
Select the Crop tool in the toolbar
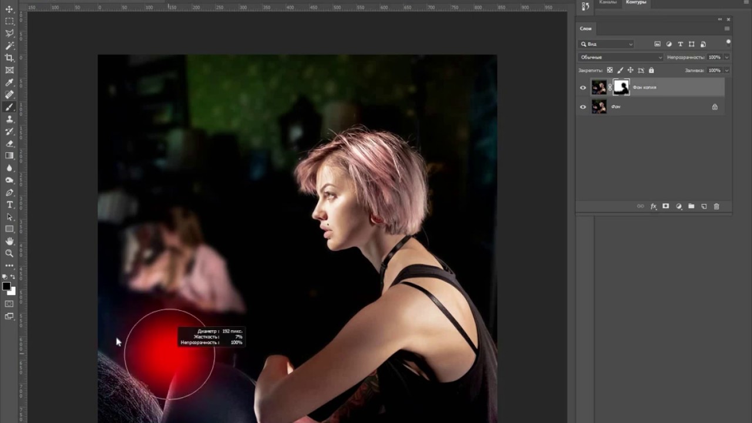[9, 58]
